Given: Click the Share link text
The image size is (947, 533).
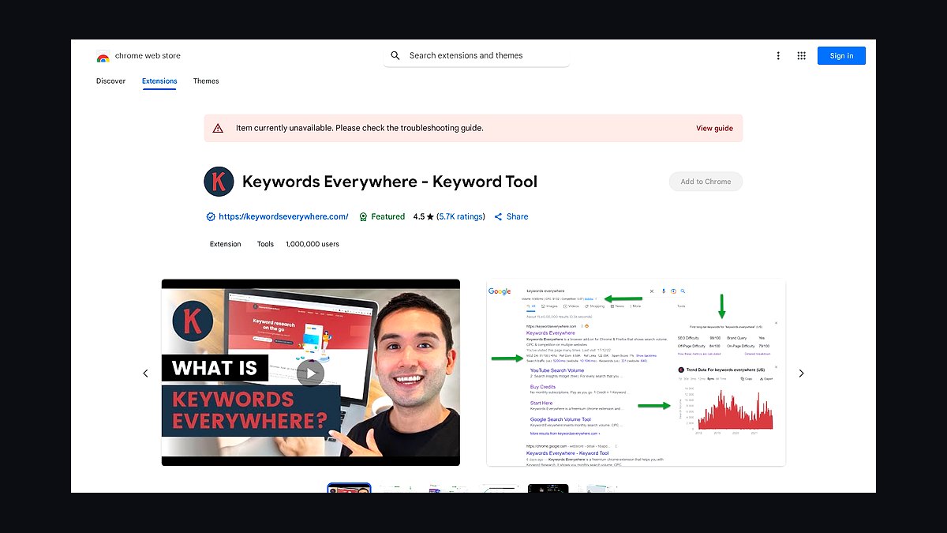Looking at the screenshot, I should coord(518,216).
